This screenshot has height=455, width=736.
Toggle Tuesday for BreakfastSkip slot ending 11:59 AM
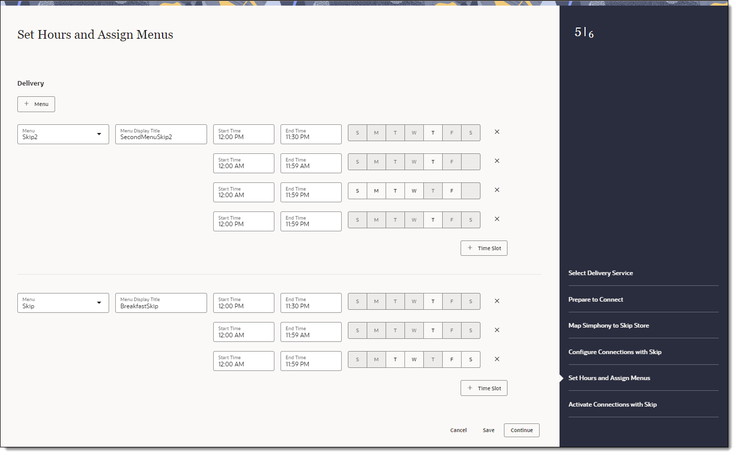click(x=395, y=331)
